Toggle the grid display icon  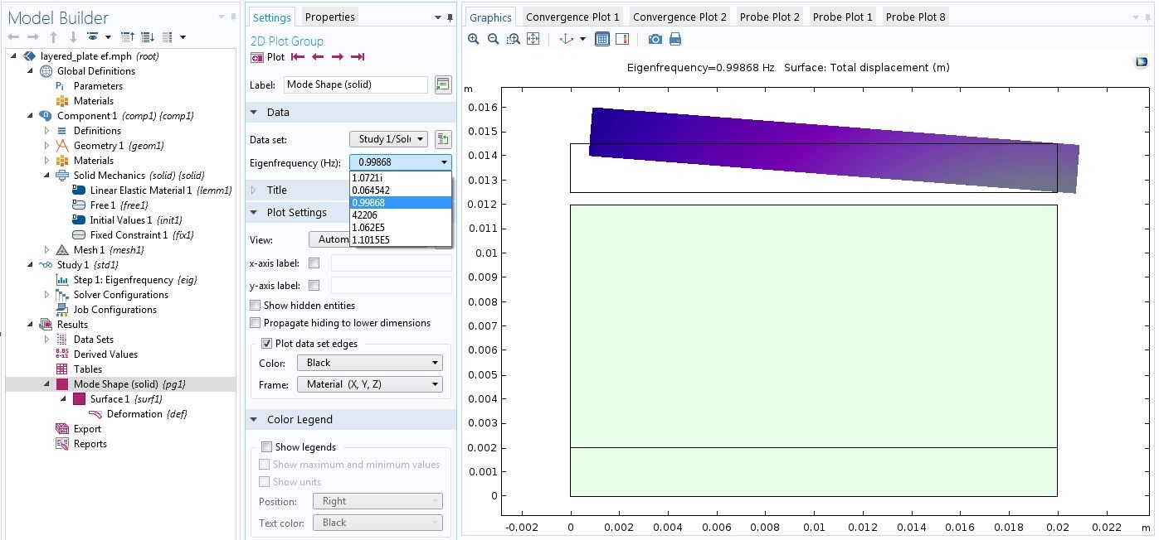click(x=602, y=39)
